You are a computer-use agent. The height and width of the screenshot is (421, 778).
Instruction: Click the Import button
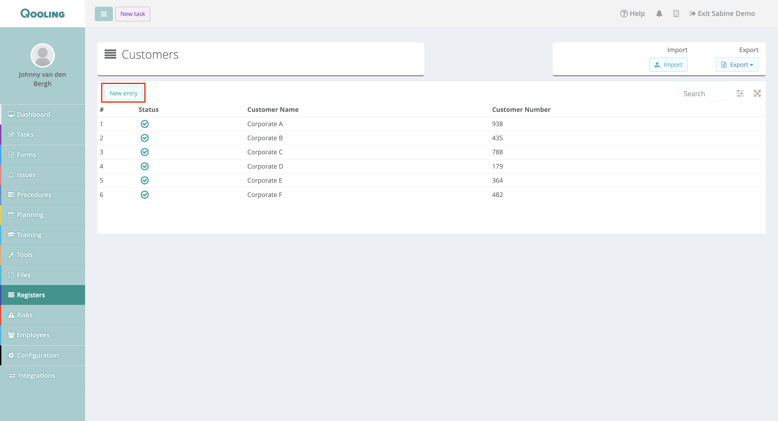[x=668, y=65]
